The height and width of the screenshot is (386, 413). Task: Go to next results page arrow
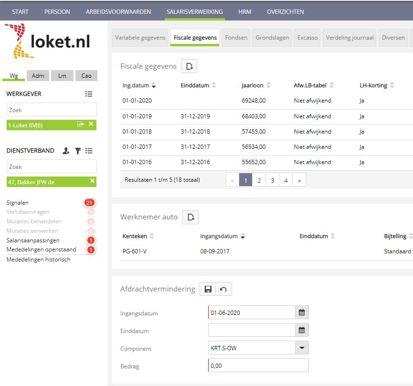tap(299, 180)
